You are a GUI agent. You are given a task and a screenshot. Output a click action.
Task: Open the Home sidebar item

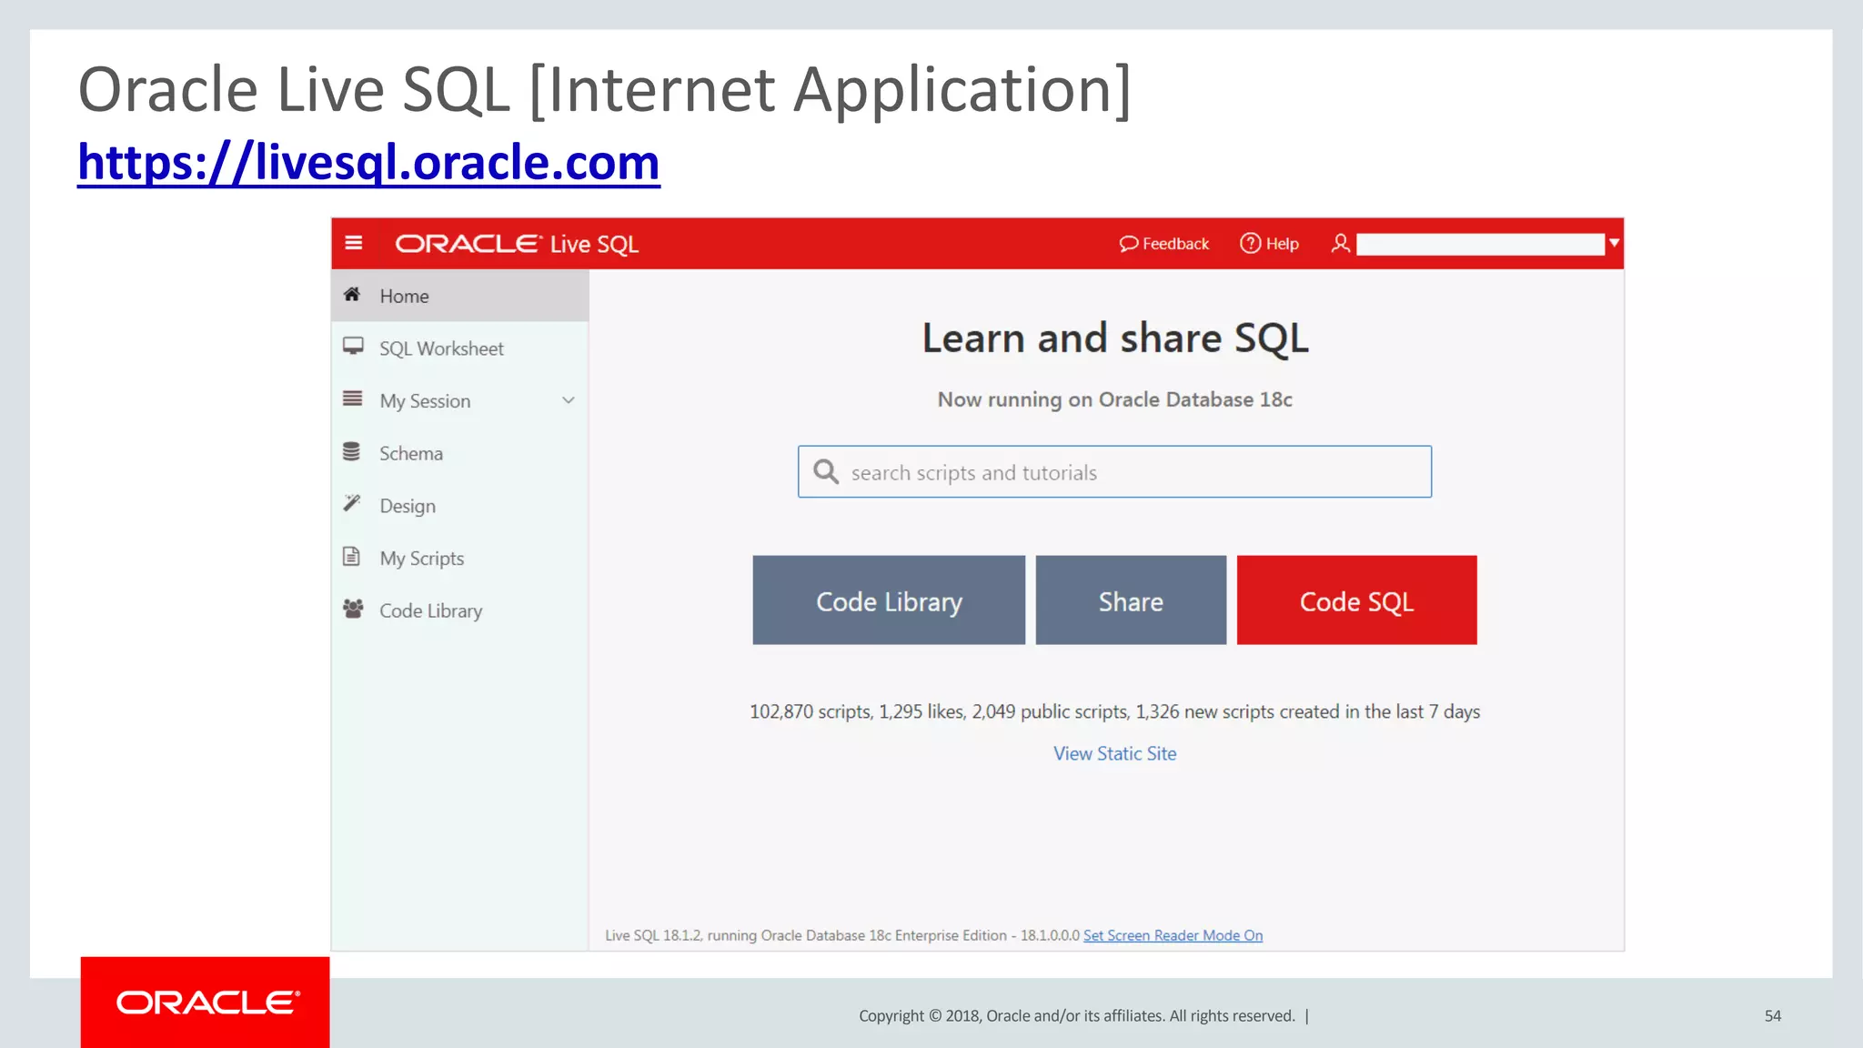[x=460, y=296]
